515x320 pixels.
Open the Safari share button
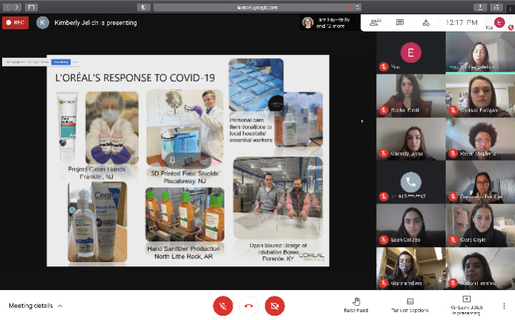point(480,7)
